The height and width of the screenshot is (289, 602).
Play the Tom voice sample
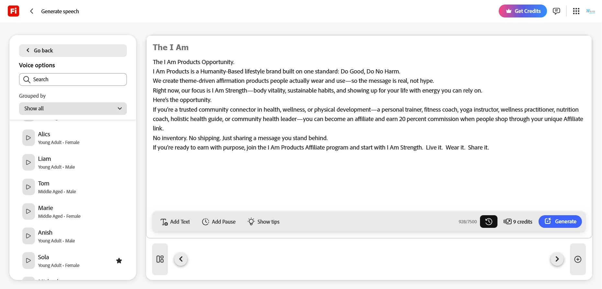[28, 187]
